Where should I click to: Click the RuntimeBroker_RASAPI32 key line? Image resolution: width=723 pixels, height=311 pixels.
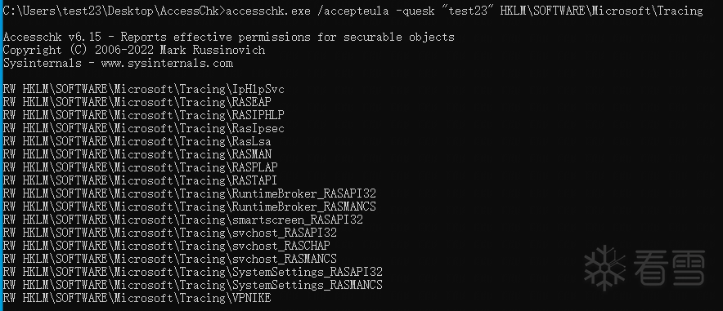point(190,193)
